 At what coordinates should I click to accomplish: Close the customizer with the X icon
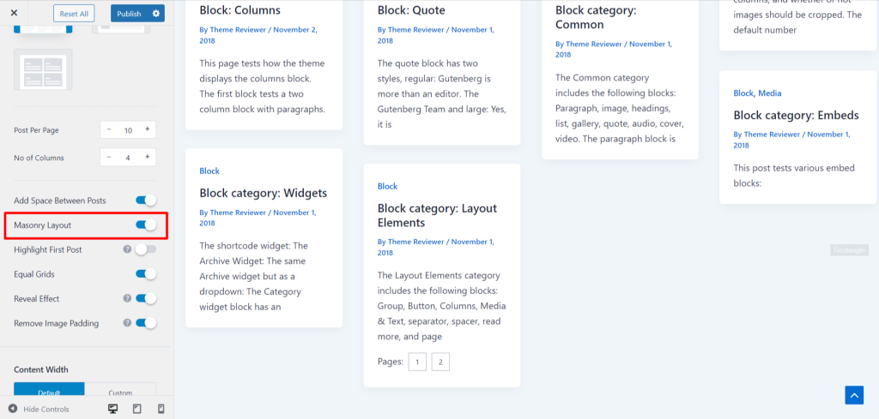[x=14, y=13]
